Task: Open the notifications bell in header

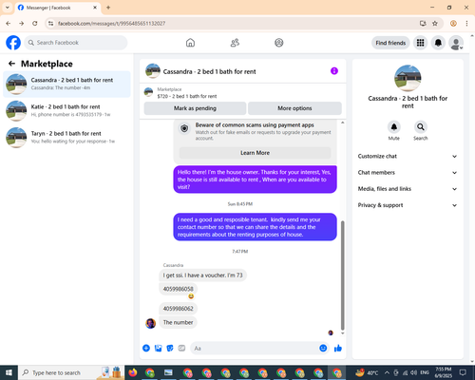Action: tap(438, 43)
